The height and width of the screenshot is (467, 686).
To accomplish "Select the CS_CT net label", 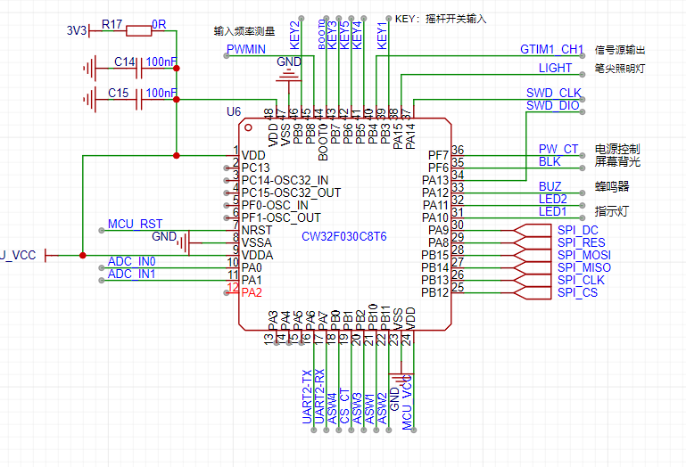I will tap(344, 406).
